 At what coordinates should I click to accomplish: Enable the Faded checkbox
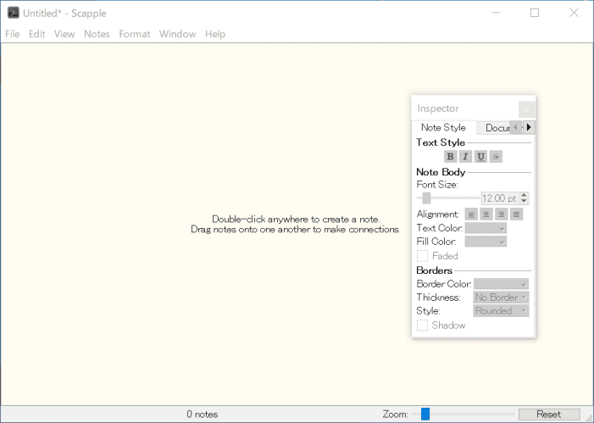coord(423,256)
